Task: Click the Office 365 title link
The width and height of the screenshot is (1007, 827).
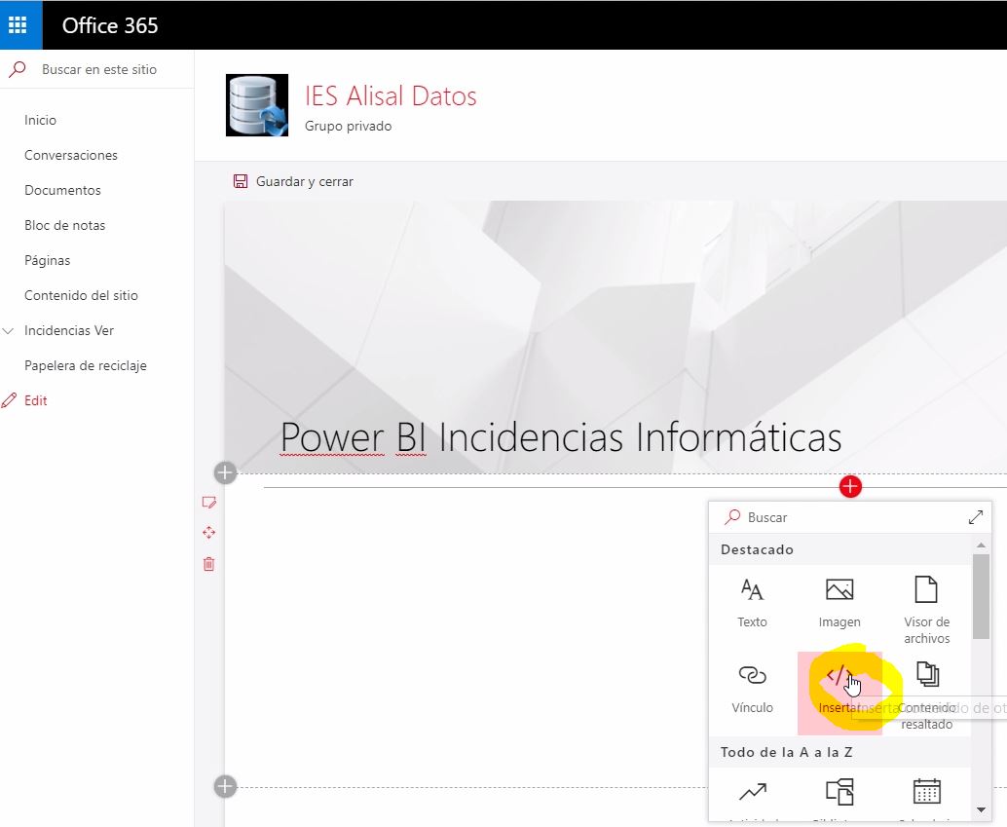Action: [110, 25]
